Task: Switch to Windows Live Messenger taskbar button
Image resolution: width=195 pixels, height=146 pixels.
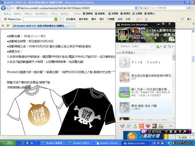Action: coord(135,143)
